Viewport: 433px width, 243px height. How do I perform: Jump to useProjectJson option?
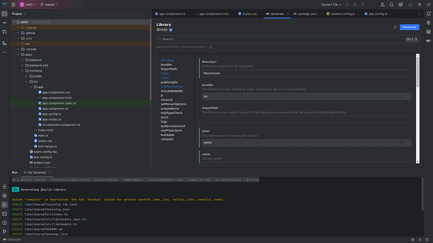point(171,130)
